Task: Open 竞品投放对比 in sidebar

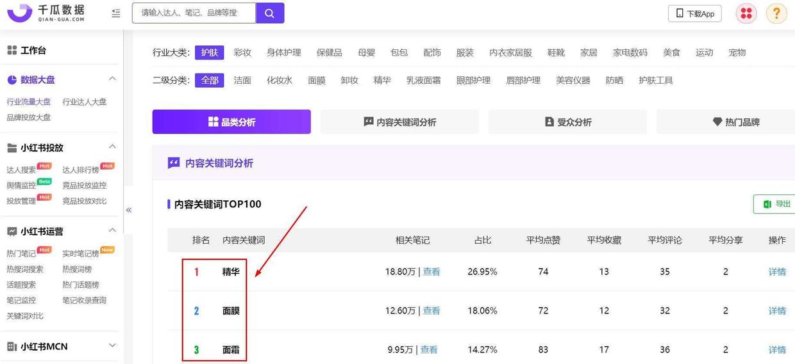Action: tap(85, 201)
